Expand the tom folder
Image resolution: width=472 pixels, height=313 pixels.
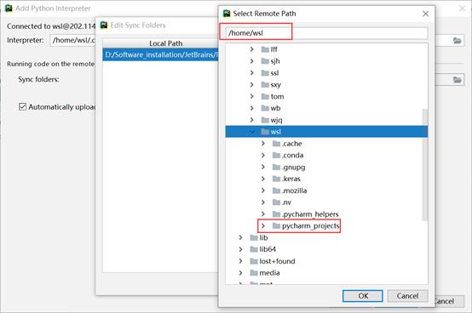(x=252, y=96)
